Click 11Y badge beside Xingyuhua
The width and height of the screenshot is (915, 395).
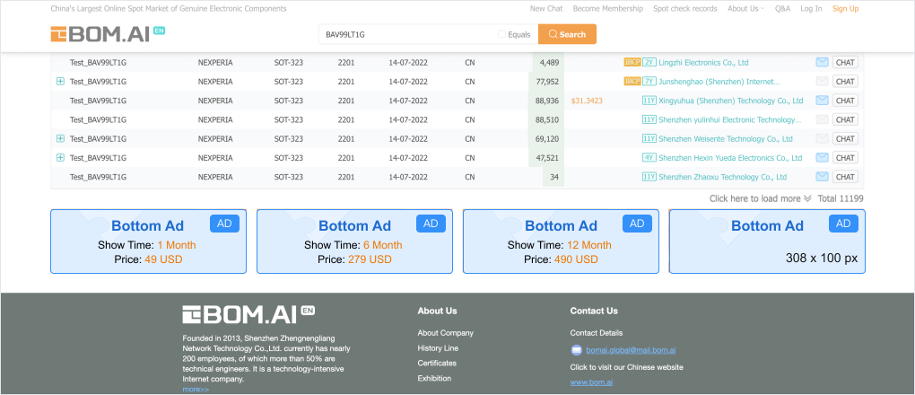[x=649, y=101]
